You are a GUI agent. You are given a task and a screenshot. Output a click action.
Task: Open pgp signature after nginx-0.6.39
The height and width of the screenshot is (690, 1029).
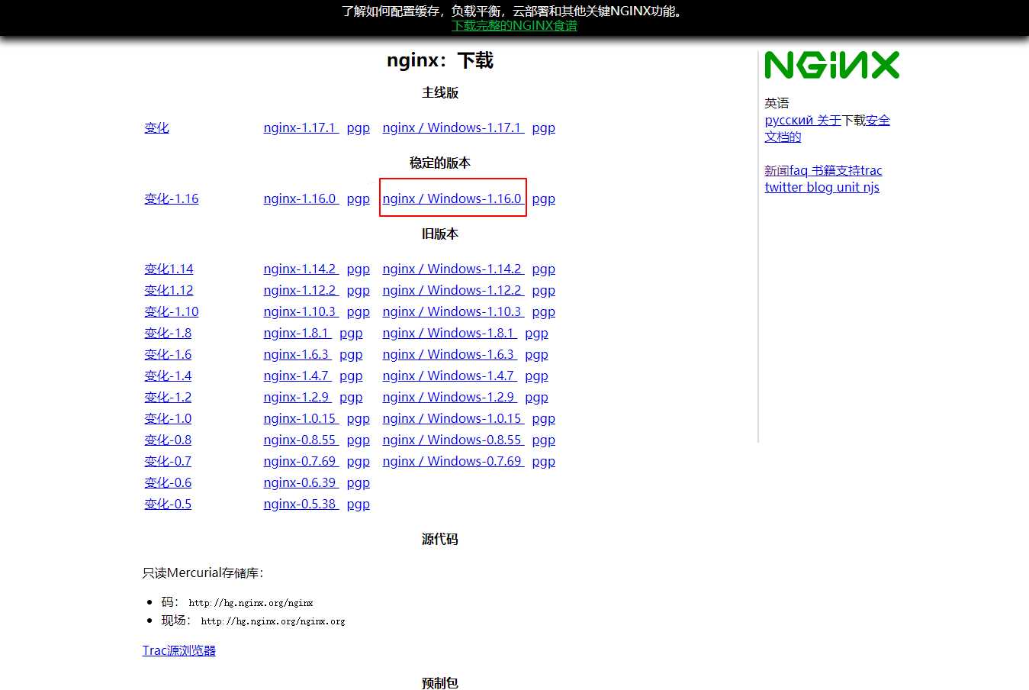pos(358,482)
